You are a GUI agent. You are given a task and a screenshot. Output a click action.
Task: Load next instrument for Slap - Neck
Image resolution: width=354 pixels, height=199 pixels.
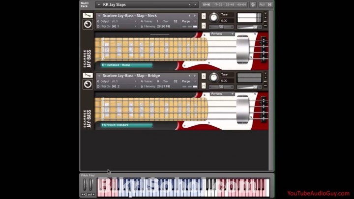(x=195, y=16)
